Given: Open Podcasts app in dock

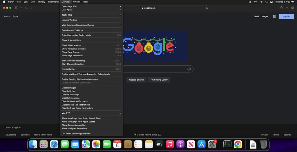Looking at the screenshot, I should click(180, 144).
